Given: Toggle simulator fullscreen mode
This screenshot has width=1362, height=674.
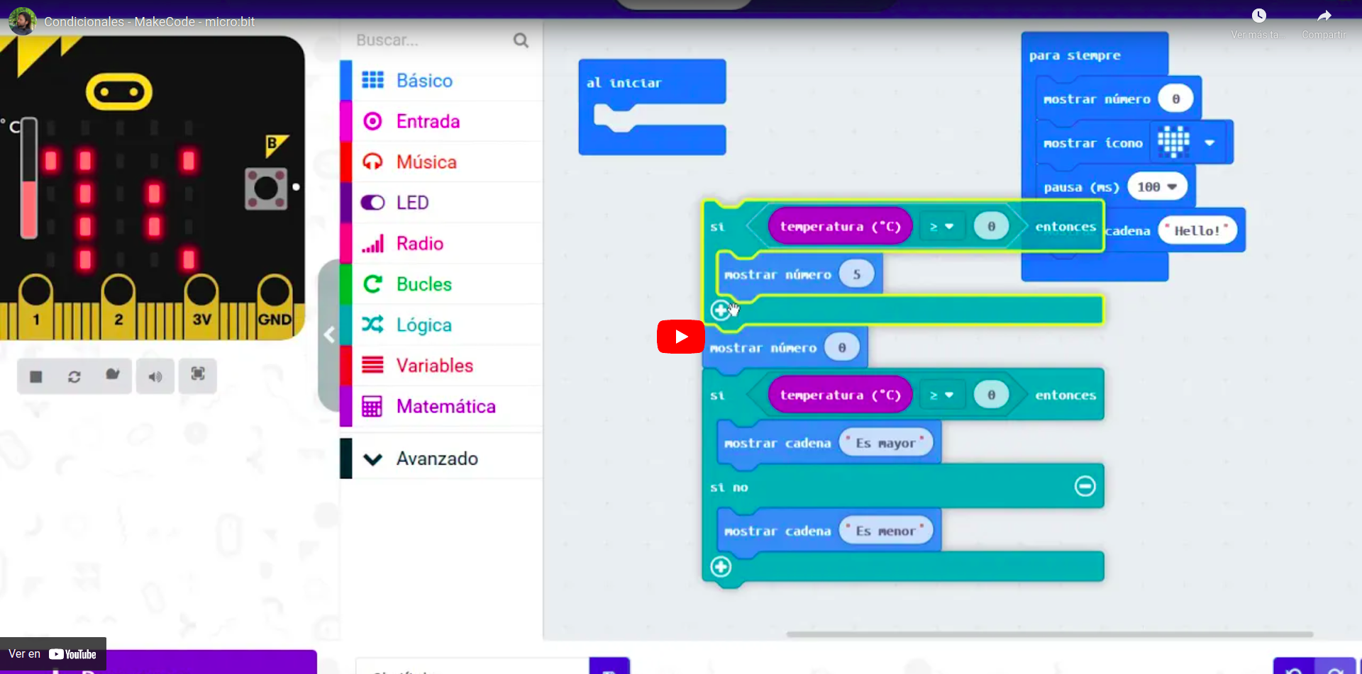Looking at the screenshot, I should (197, 376).
